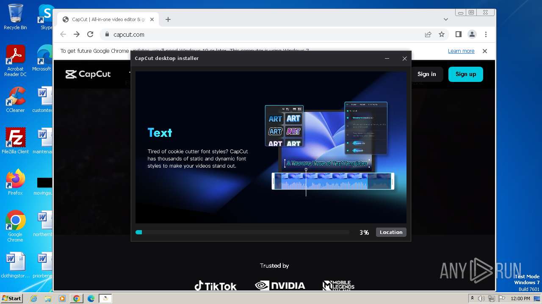The height and width of the screenshot is (304, 542).
Task: Switch to Chrome in the taskbar
Action: tap(77, 299)
